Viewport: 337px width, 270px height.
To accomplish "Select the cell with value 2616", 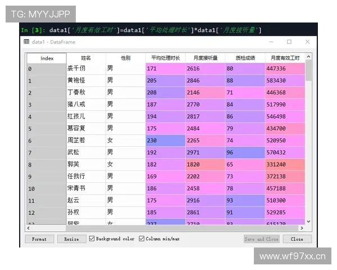I will [206, 69].
